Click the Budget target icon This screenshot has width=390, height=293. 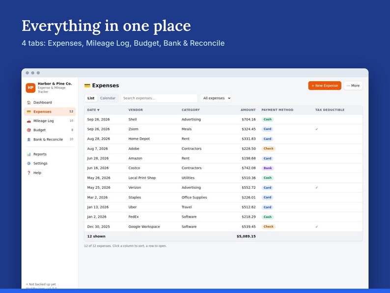[x=29, y=130]
